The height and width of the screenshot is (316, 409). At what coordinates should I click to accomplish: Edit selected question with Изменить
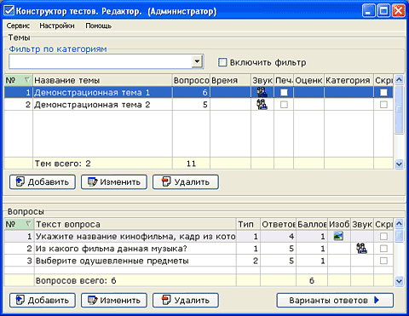pyautogui.click(x=114, y=301)
